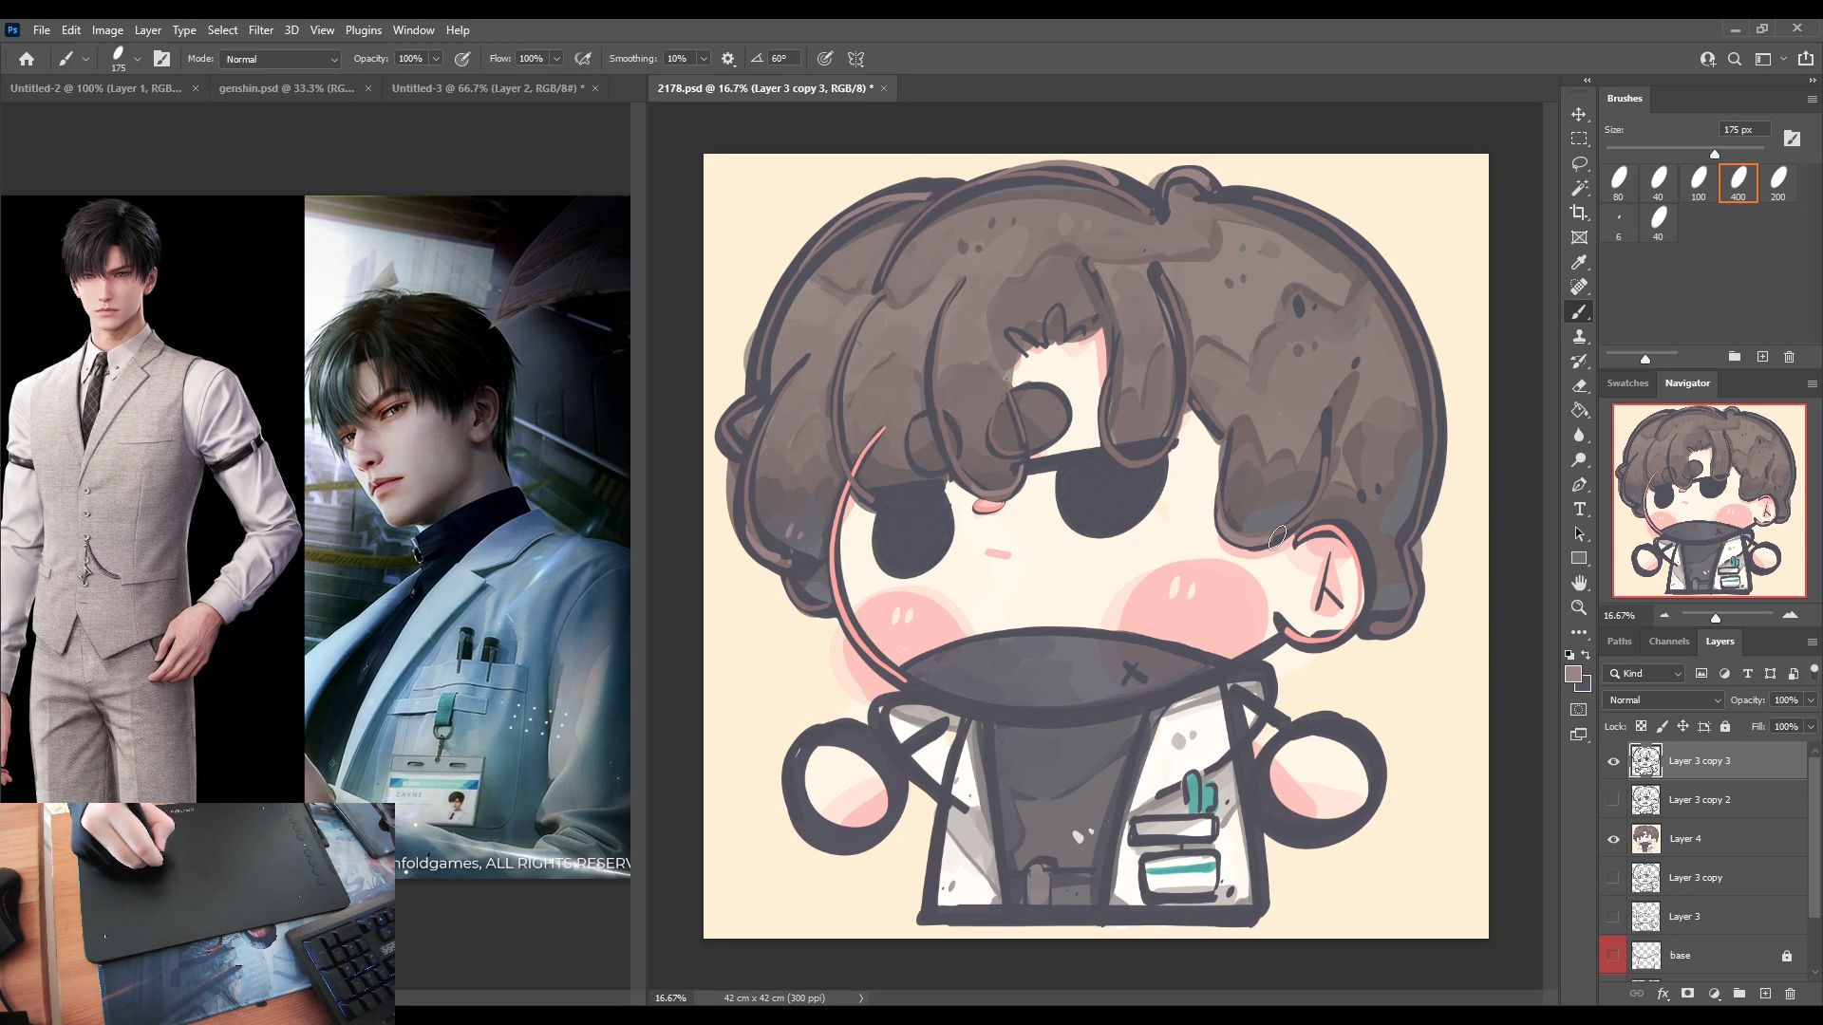1823x1025 pixels.
Task: Open the Filter menu
Action: (260, 30)
